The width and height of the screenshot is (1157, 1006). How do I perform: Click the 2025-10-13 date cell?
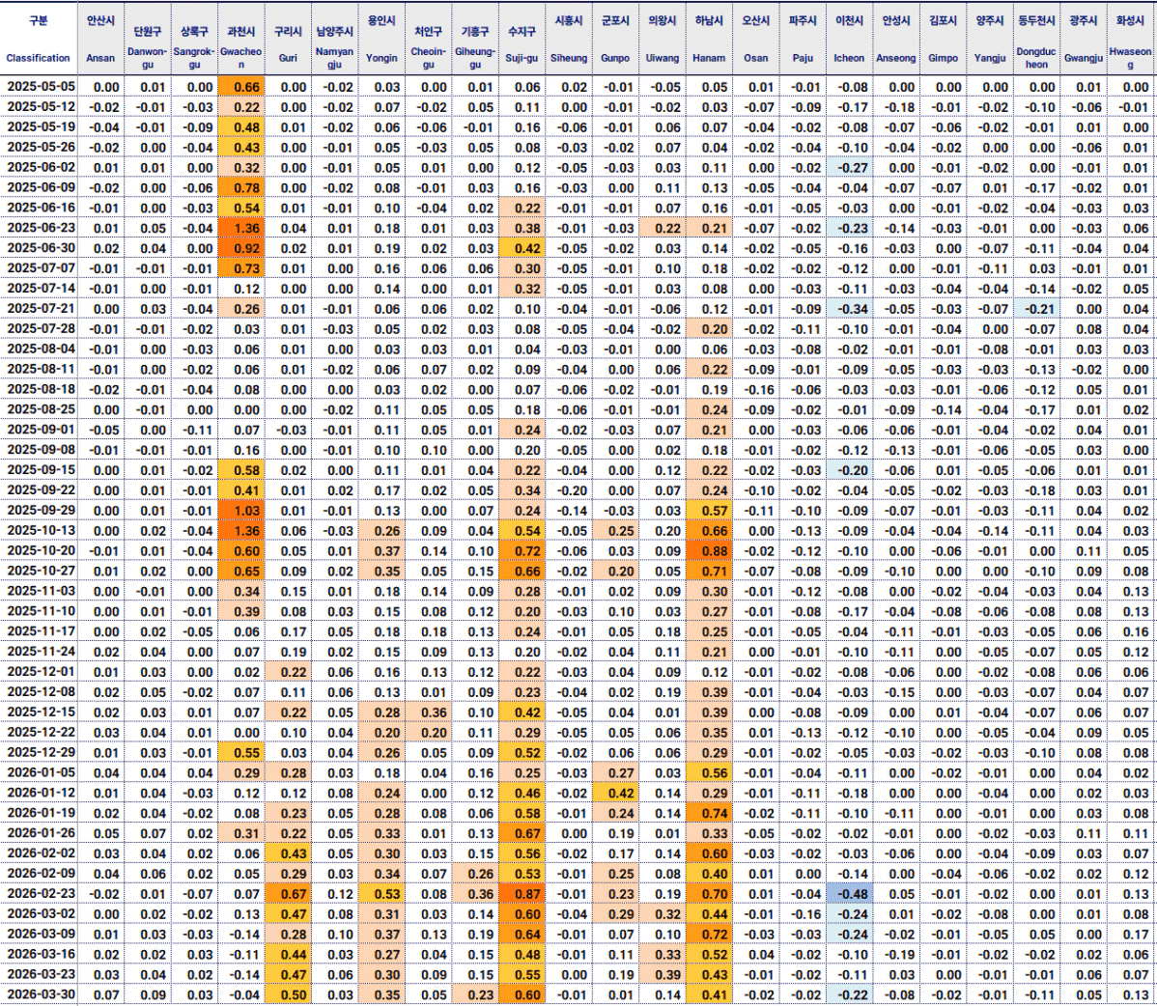click(39, 531)
